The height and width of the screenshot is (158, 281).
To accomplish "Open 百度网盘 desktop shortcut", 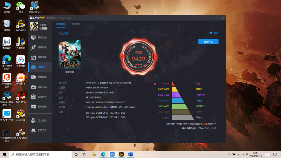I will [x=21, y=61].
